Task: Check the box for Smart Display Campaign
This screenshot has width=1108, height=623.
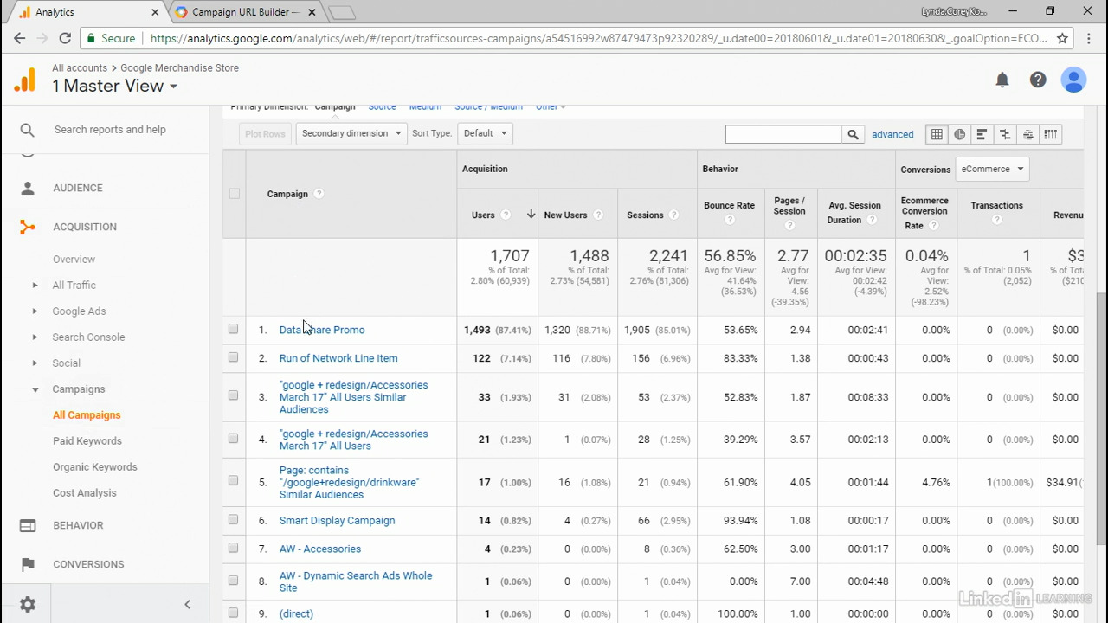Action: [233, 519]
